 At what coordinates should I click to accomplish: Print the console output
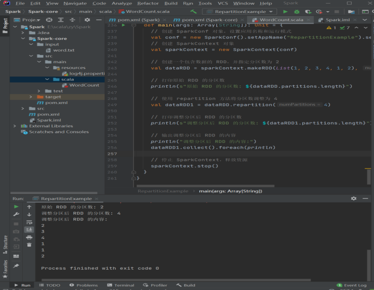(29, 238)
